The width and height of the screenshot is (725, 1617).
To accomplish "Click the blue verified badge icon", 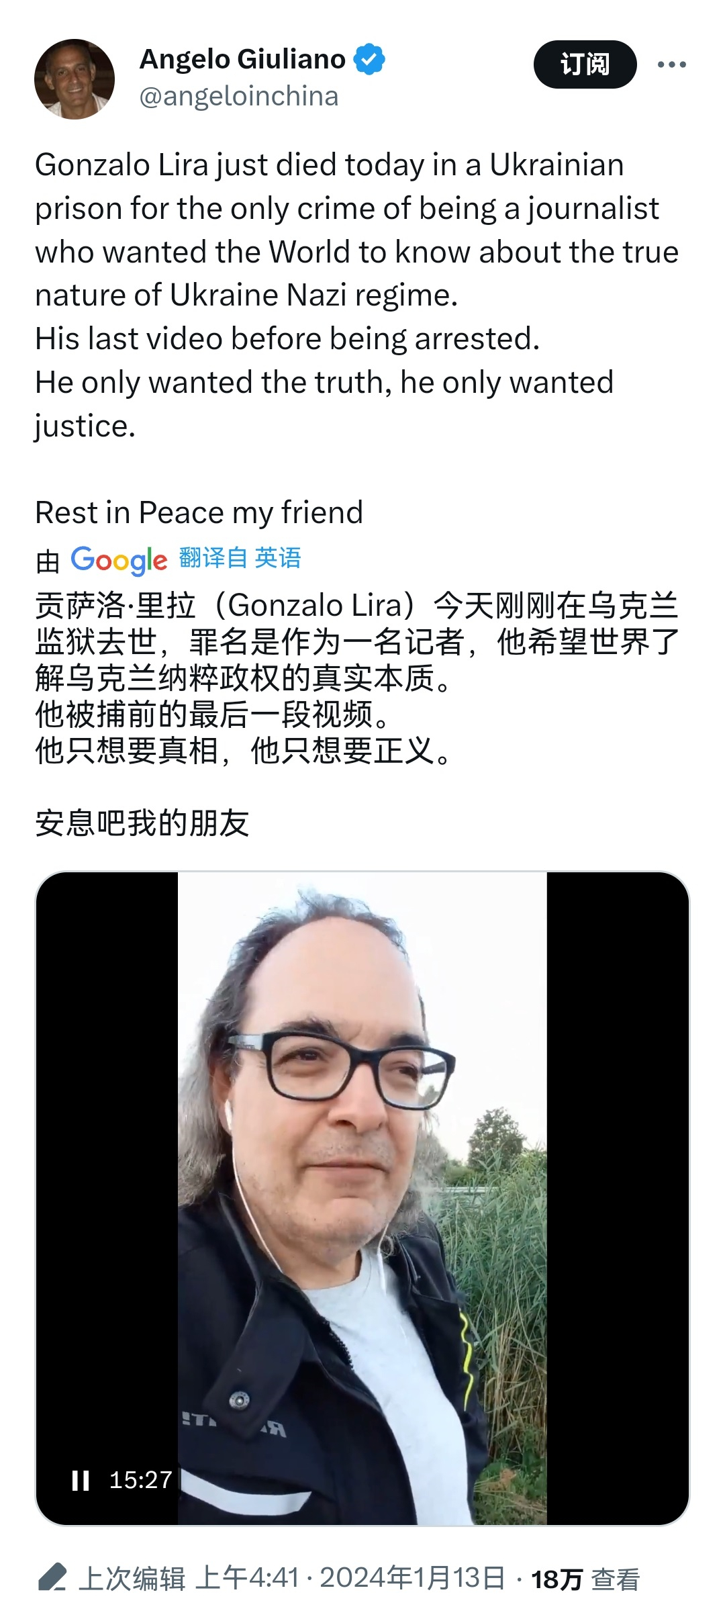I will 370,59.
